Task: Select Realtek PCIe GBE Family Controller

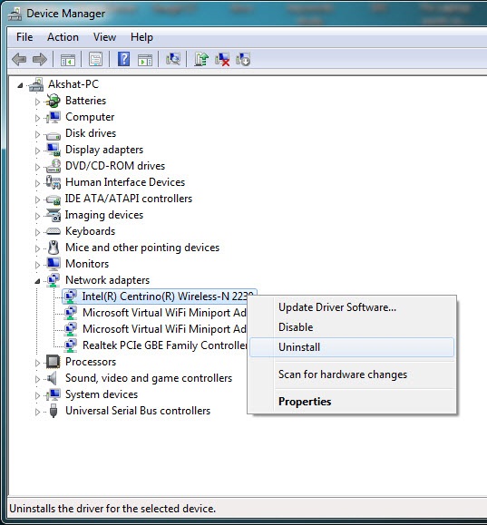Action: point(165,345)
